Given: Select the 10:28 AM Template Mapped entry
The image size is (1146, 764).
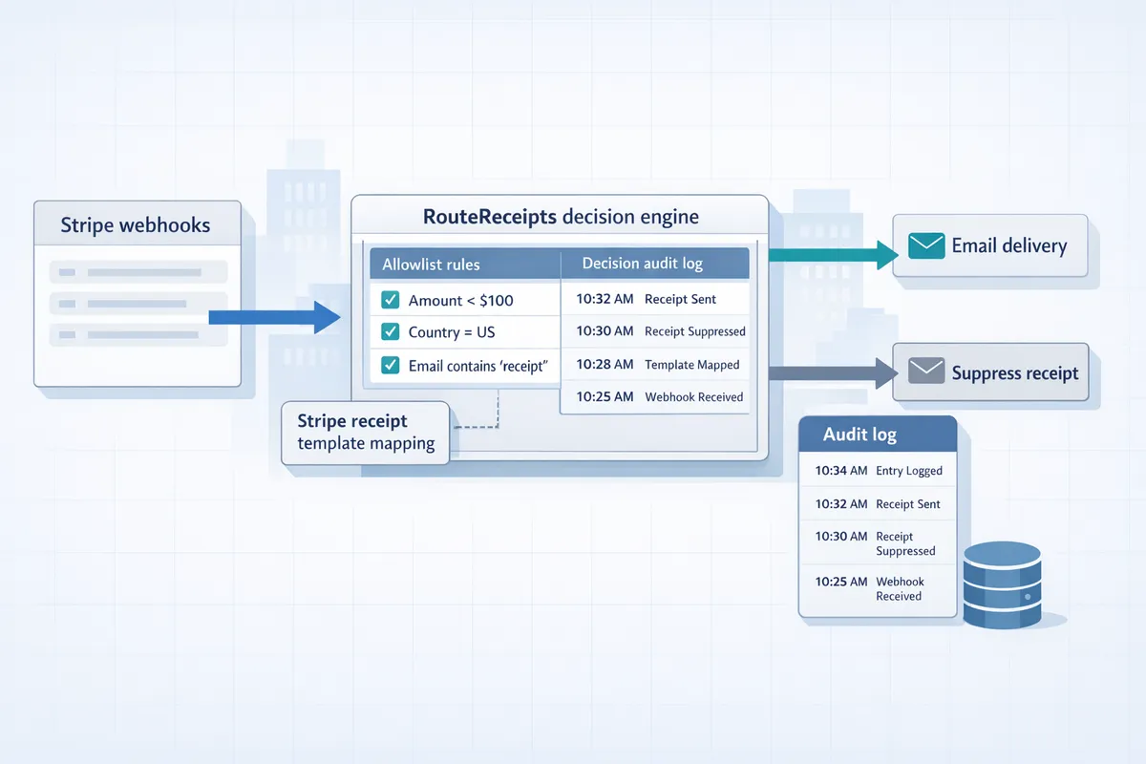Looking at the screenshot, I should pyautogui.click(x=654, y=364).
